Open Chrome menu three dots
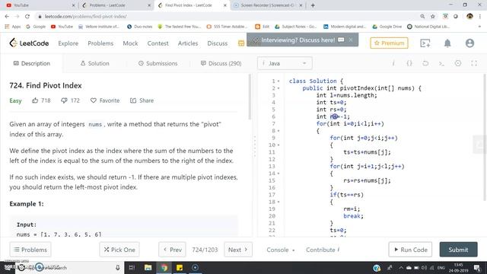487x274 pixels. click(480, 16)
